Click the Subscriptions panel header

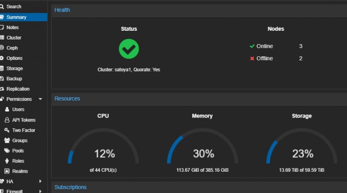[70, 187]
